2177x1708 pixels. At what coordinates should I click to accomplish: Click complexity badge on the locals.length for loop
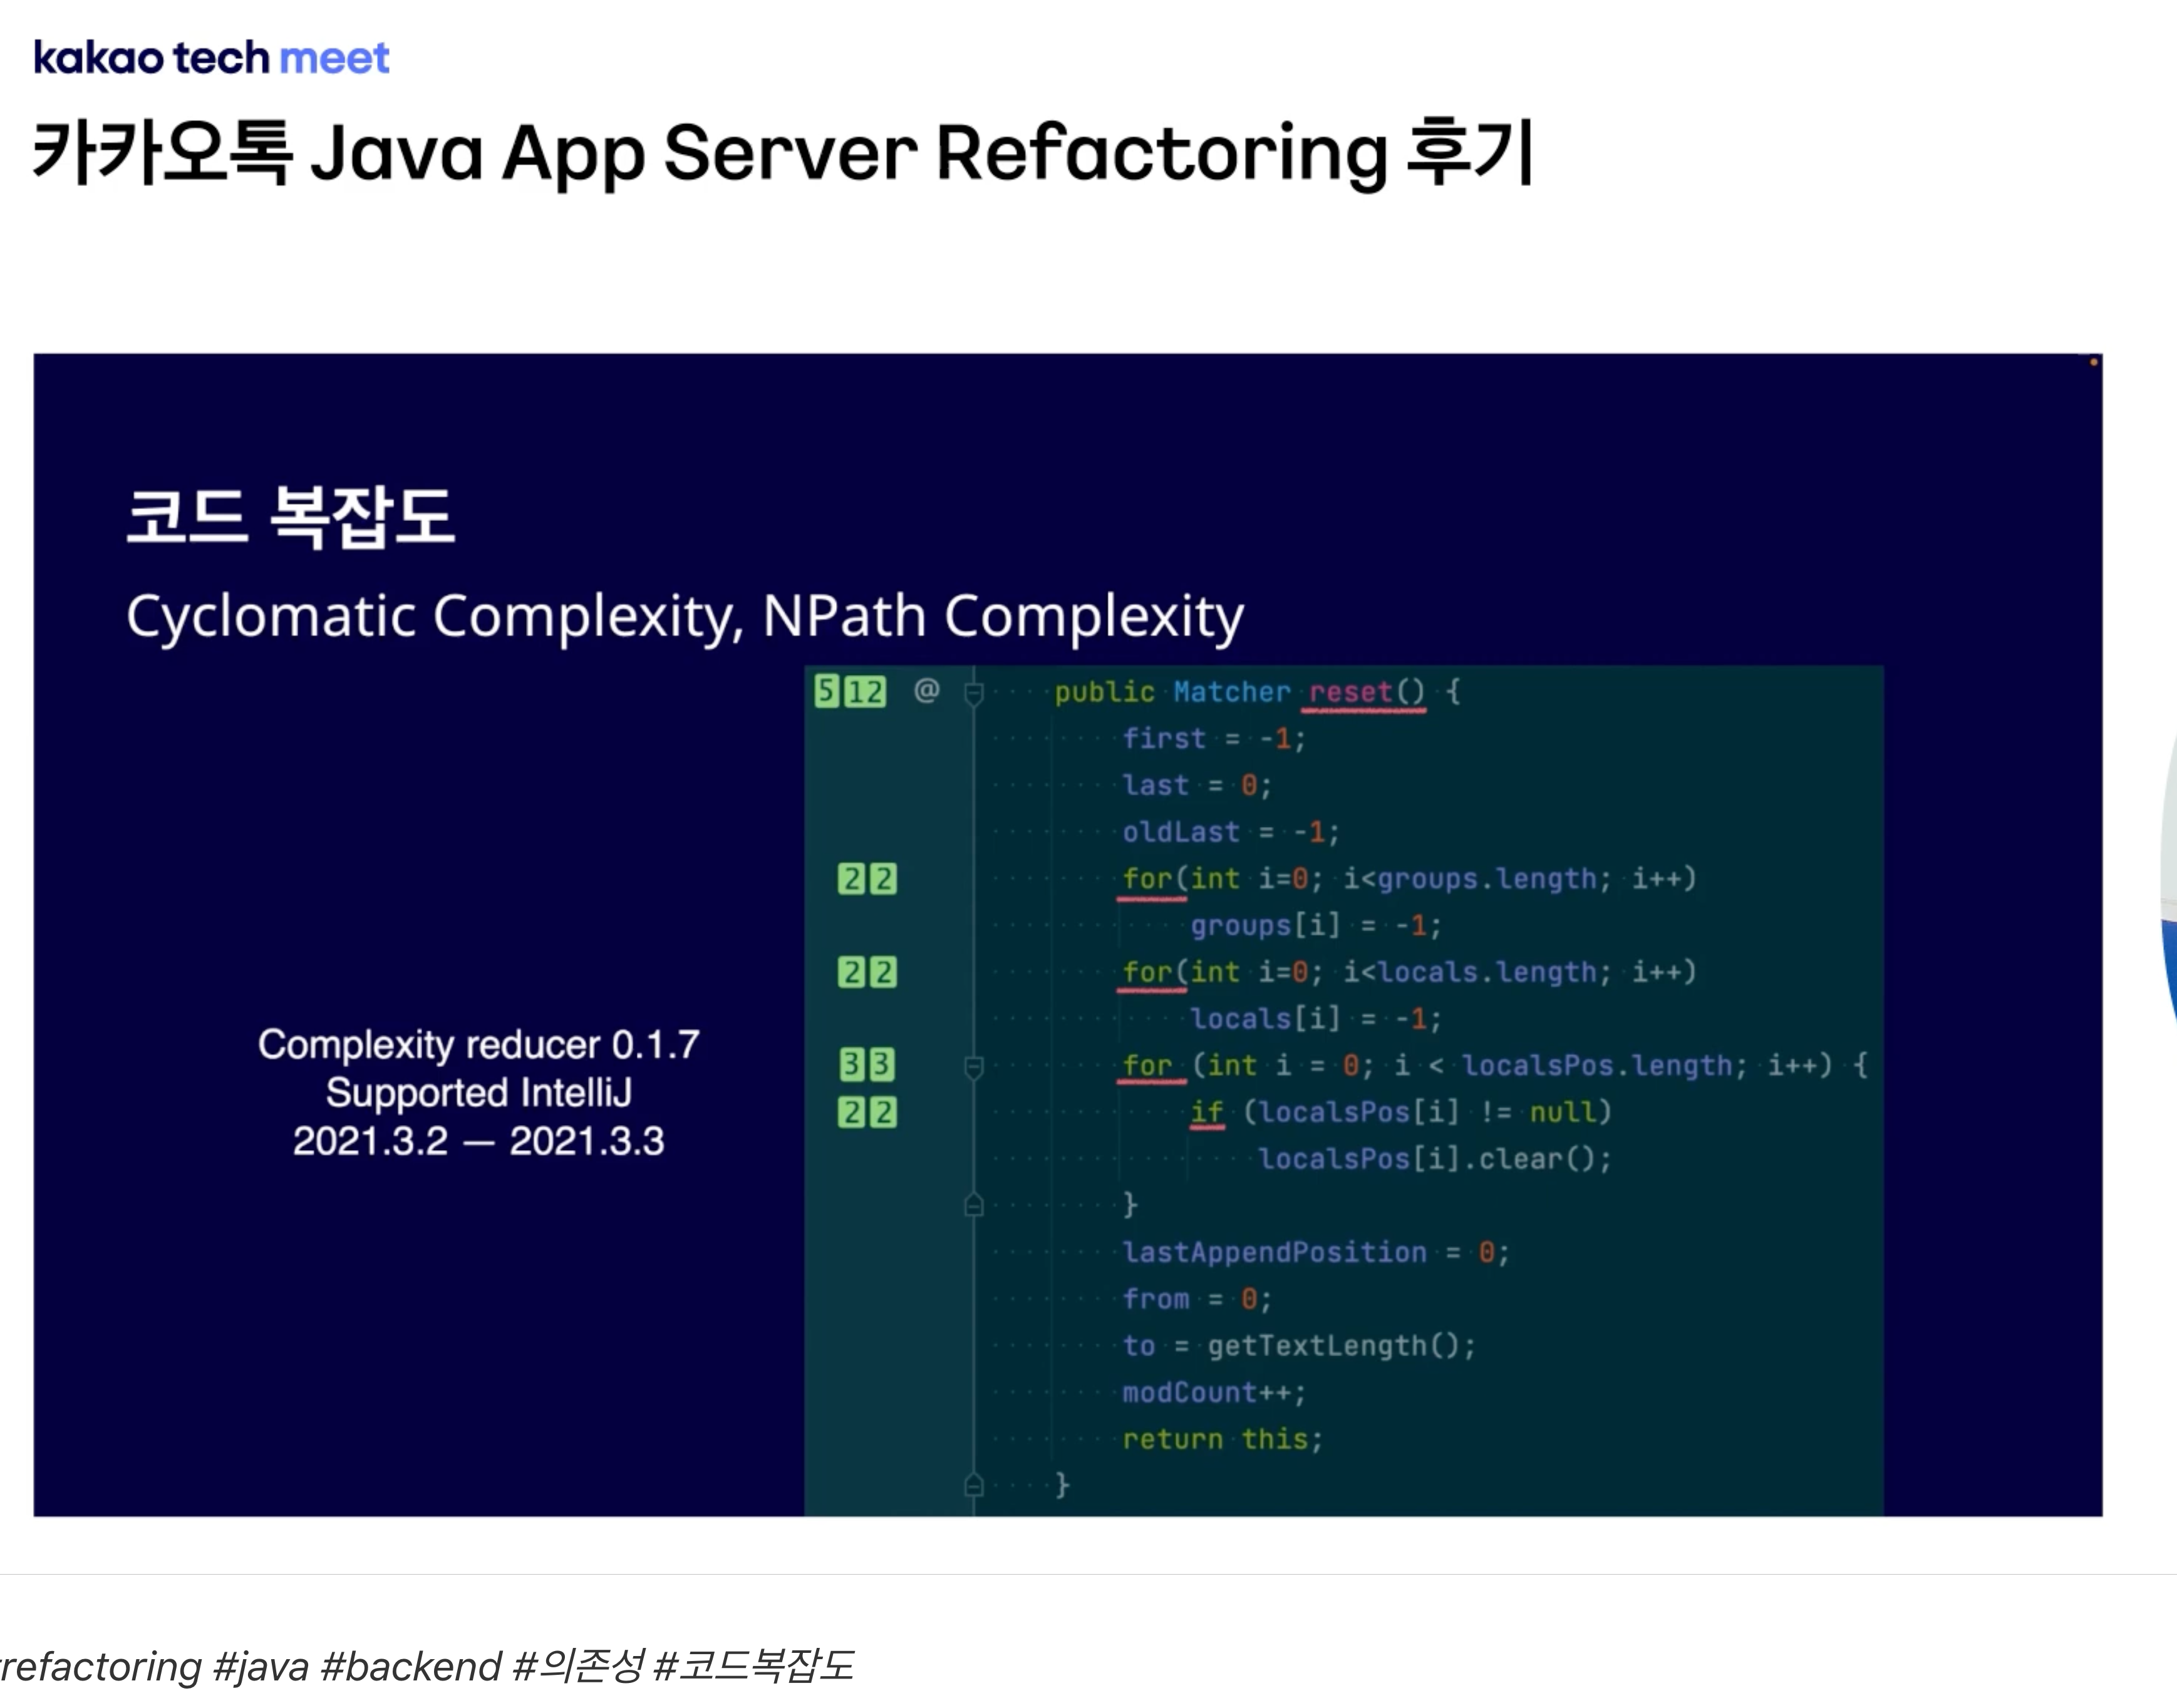[866, 972]
